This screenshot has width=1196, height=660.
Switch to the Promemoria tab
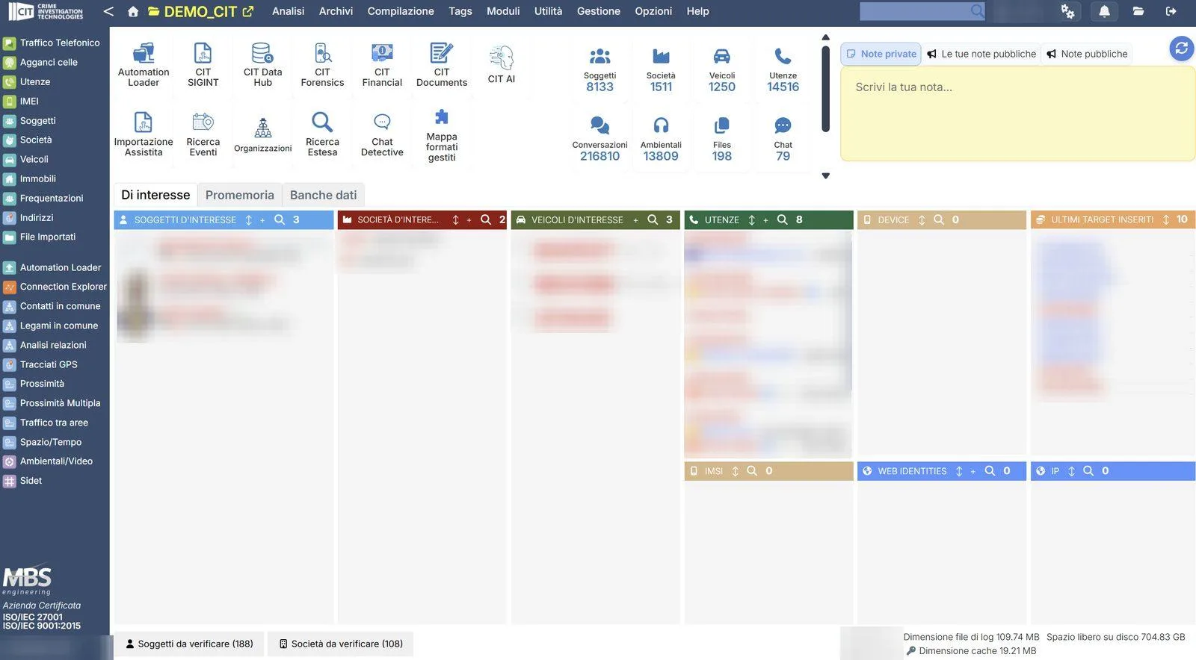pos(239,195)
